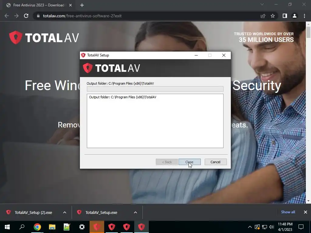Bookmark this page with the star icon
Image resolution: width=311 pixels, height=233 pixels.
(273, 16)
